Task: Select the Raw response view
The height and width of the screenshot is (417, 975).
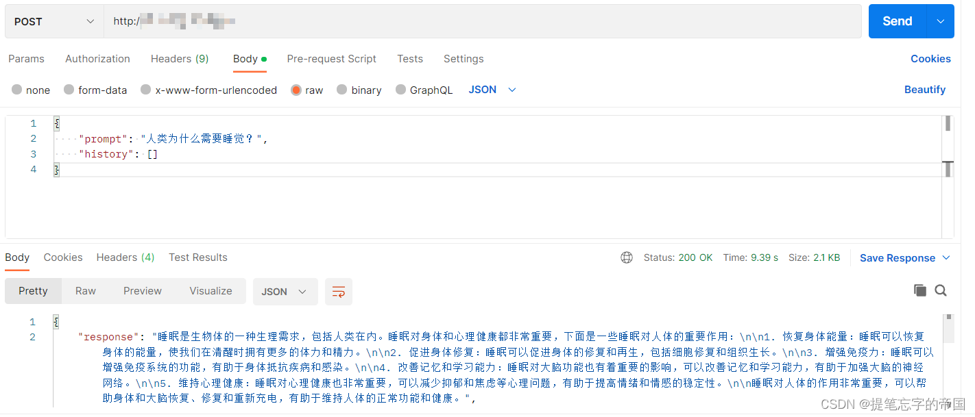Action: (x=86, y=291)
